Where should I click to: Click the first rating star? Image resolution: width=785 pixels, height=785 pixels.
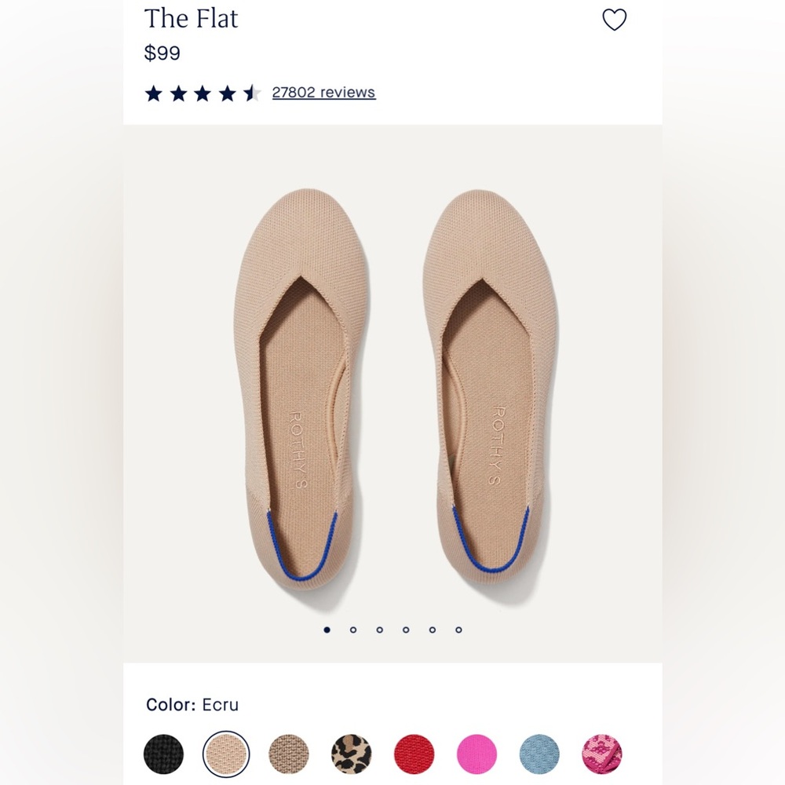pyautogui.click(x=154, y=92)
